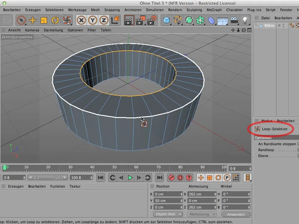Toggle rotation keyframe recording
Screen dimensions: 299x224
pos(218,178)
